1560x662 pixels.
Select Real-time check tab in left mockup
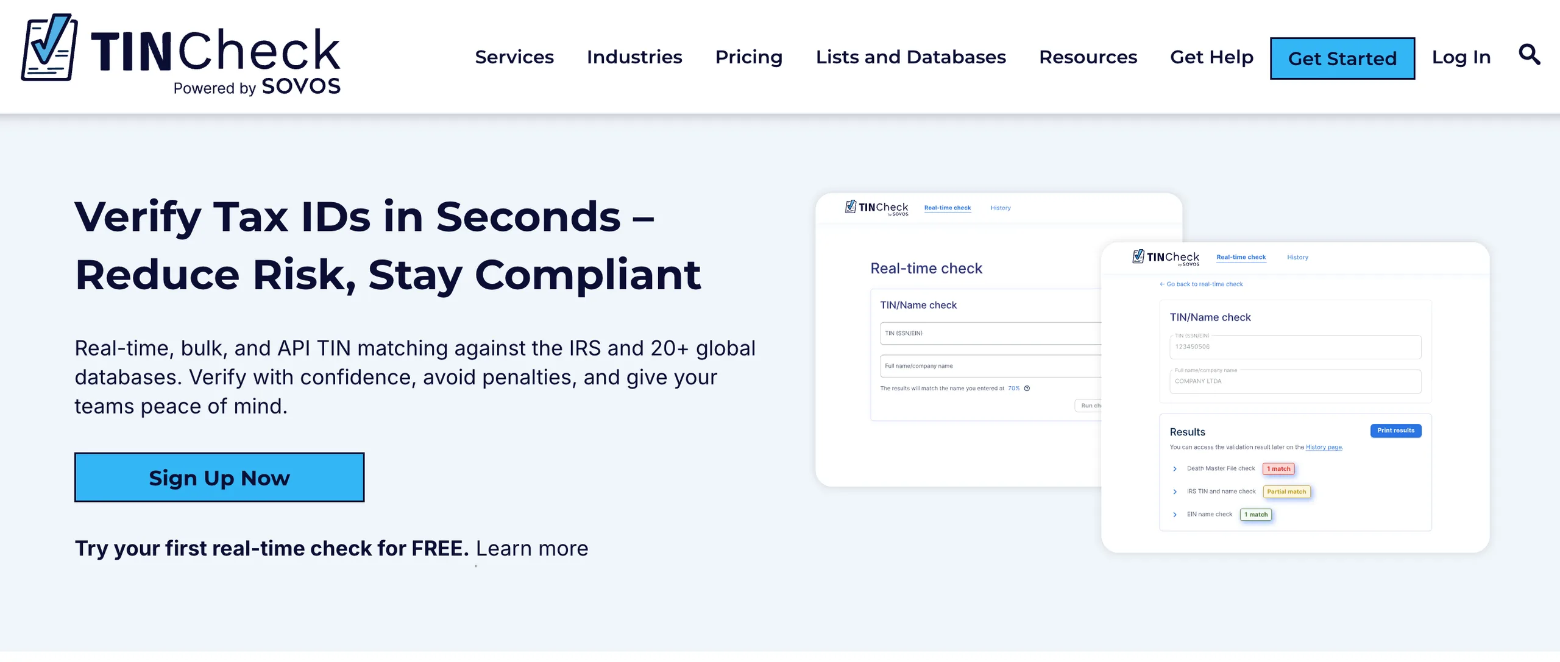(x=948, y=208)
